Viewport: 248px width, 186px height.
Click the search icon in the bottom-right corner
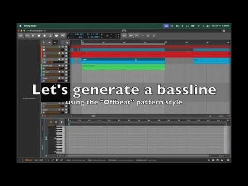tap(209, 160)
